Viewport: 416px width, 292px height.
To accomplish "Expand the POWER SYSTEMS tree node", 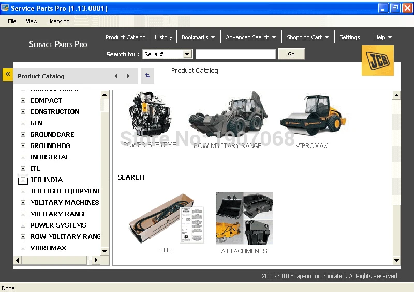I will pos(23,225).
